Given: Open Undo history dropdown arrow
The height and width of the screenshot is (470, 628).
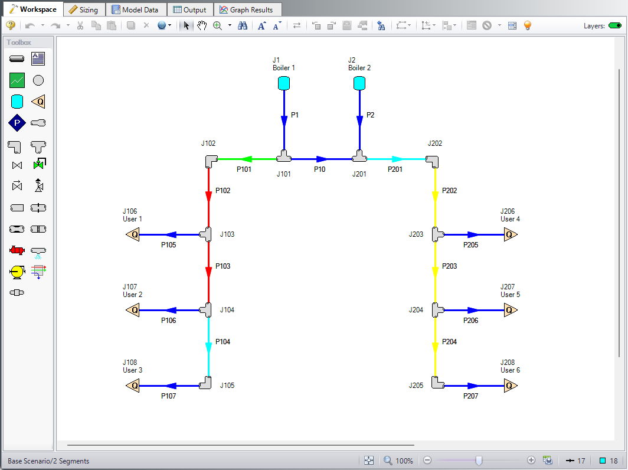Looking at the screenshot, I should [x=42, y=25].
